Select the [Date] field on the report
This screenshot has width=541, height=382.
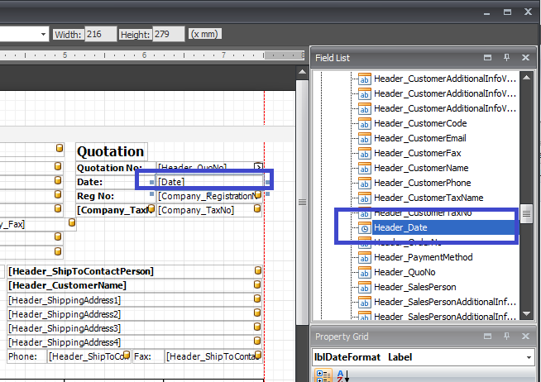tap(209, 182)
